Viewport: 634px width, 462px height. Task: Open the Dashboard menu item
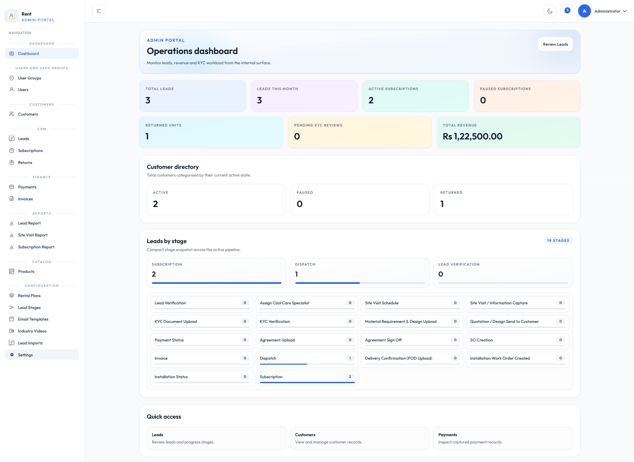coord(42,54)
